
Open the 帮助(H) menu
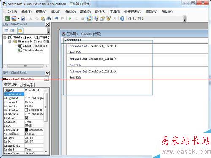point(167,12)
